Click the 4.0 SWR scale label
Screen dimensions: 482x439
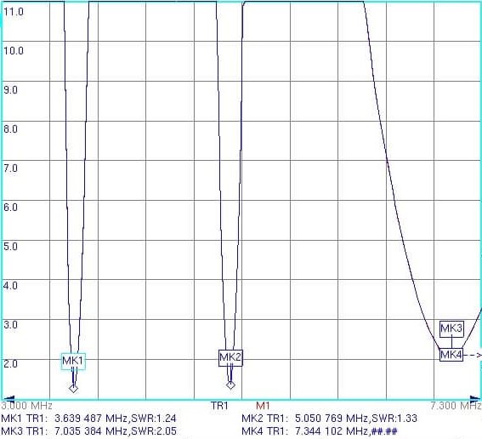pos(10,286)
